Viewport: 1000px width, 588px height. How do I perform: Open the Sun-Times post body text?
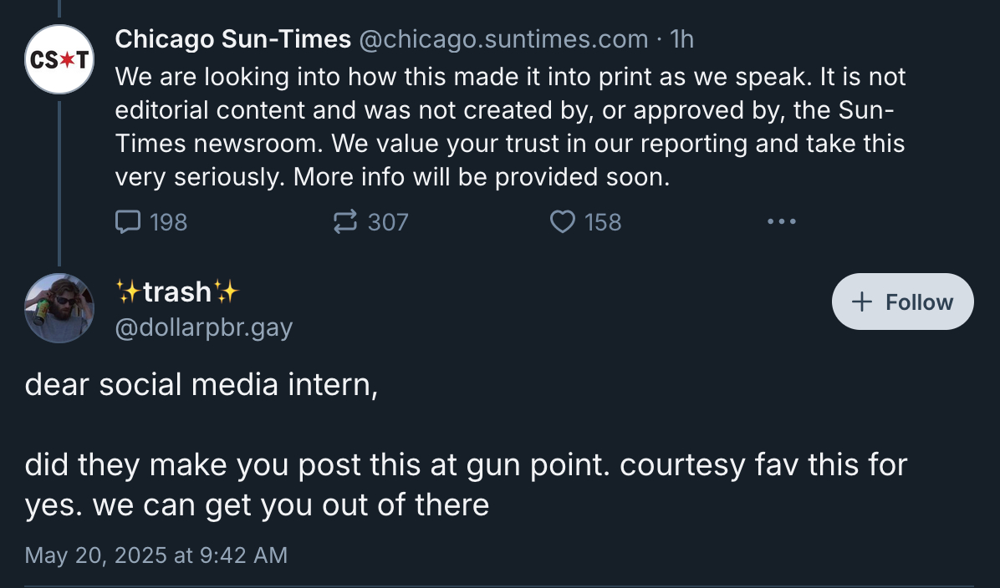pos(510,126)
